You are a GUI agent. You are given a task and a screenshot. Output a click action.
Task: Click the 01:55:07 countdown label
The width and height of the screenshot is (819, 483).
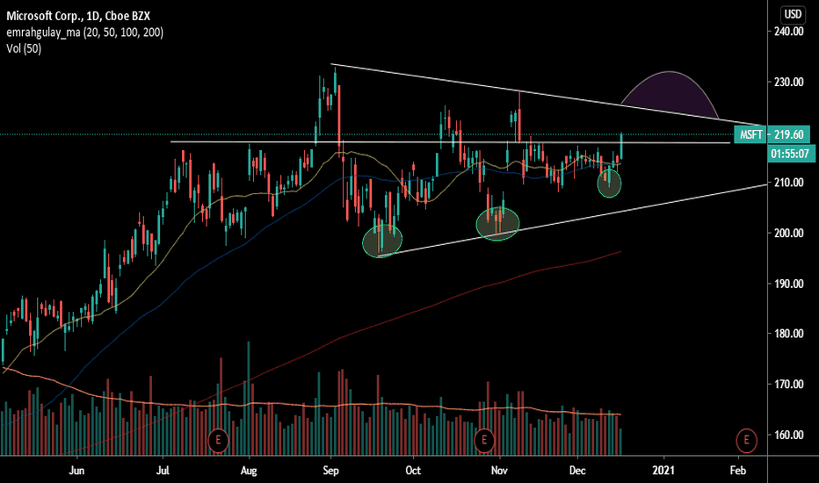[x=790, y=154]
